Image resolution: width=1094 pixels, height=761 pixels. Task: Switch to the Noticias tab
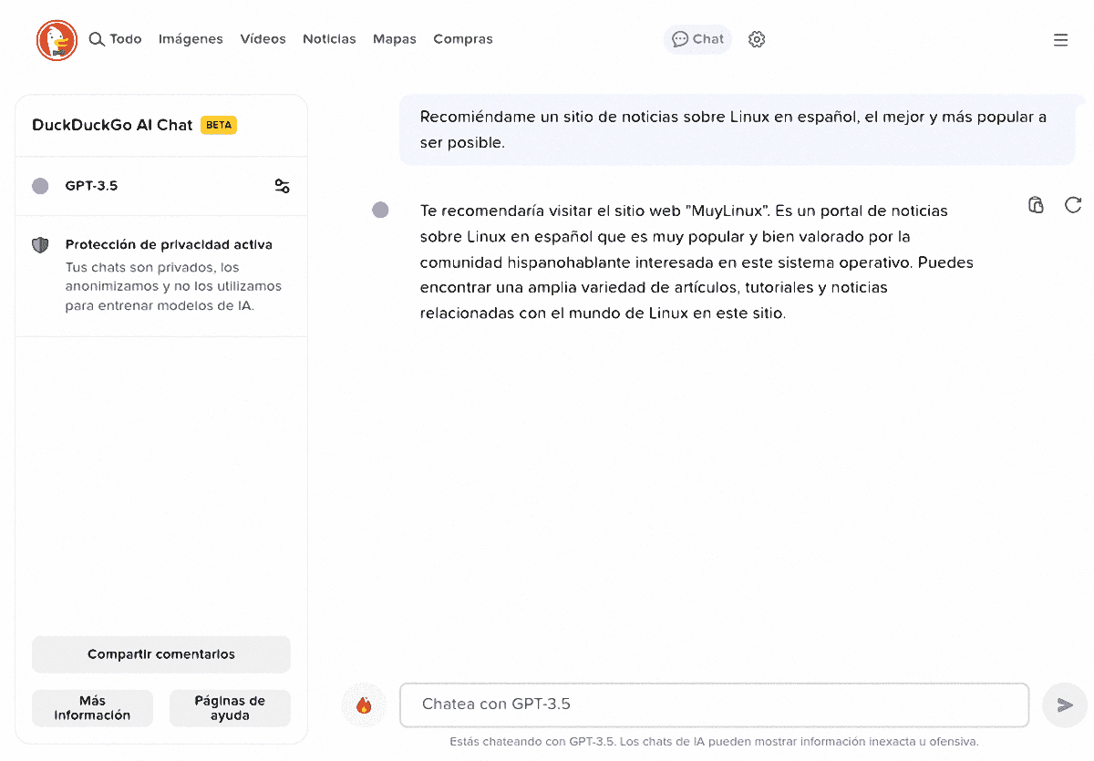click(x=329, y=39)
